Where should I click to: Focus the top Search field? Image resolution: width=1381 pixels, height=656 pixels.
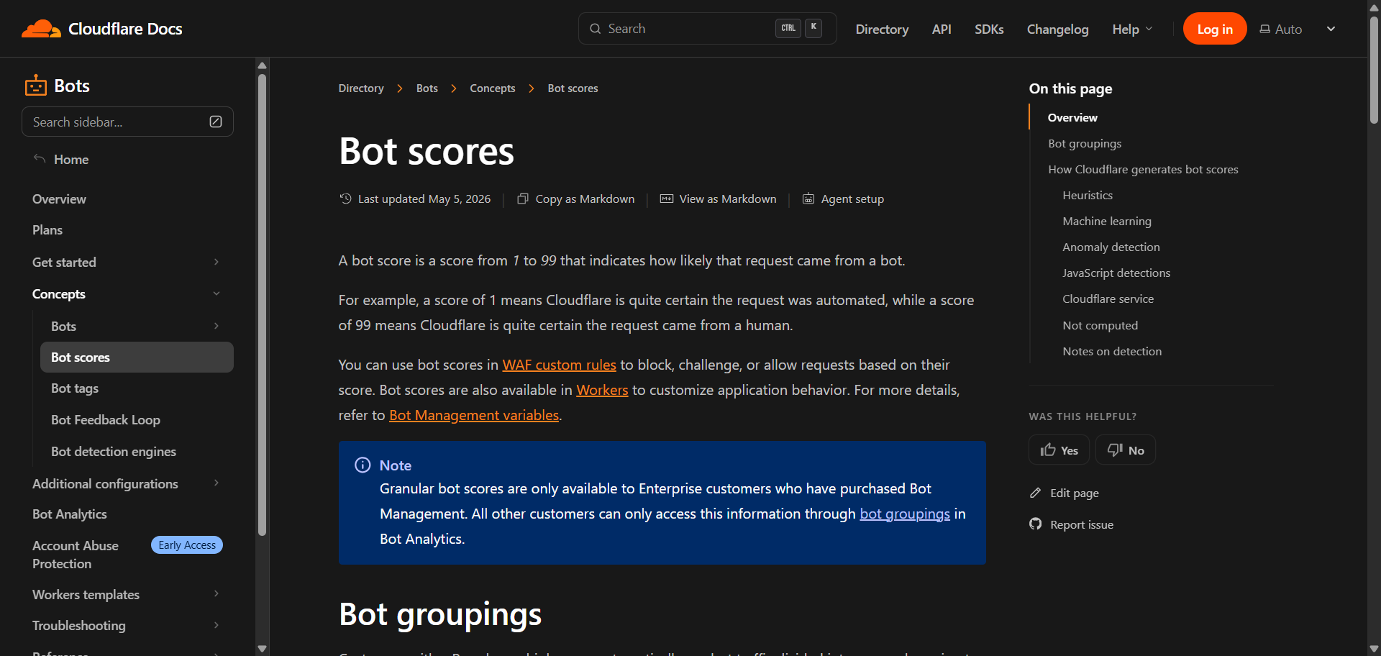(708, 29)
